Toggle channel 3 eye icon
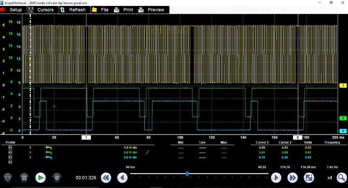 (10, 157)
